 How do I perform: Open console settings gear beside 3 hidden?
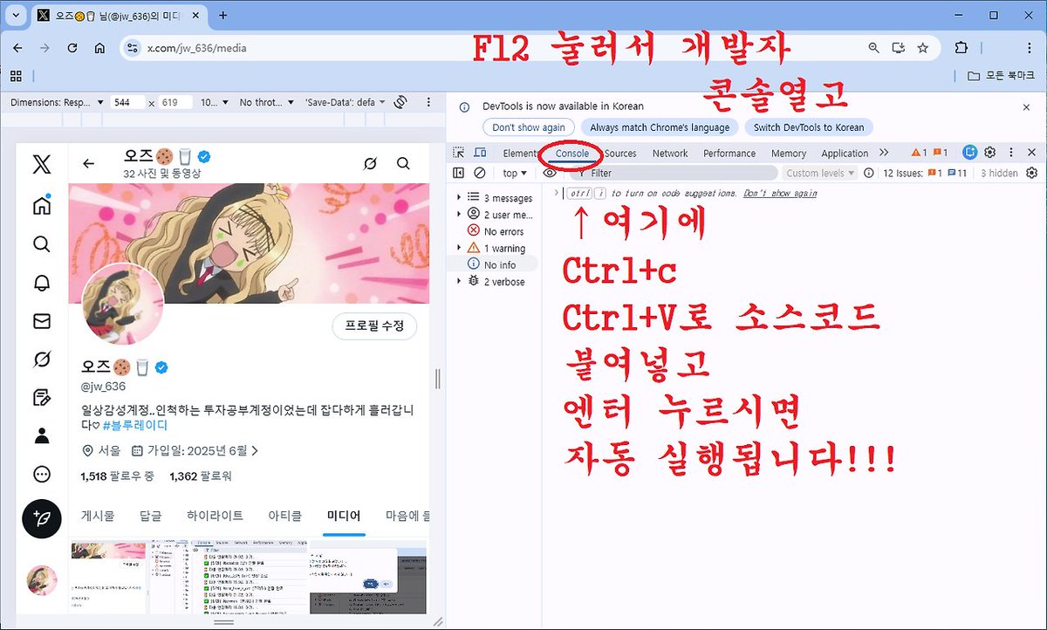pyautogui.click(x=1034, y=173)
